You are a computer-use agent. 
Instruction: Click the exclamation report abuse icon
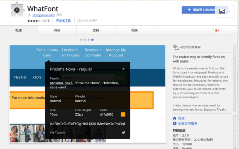point(174,123)
